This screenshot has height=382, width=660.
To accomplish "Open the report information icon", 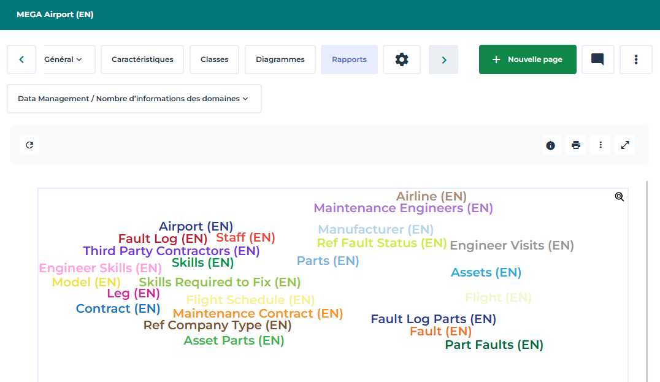I will tap(550, 145).
